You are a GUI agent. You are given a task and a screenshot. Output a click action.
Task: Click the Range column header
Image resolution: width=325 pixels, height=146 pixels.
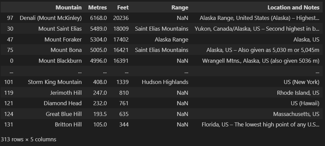point(180,7)
